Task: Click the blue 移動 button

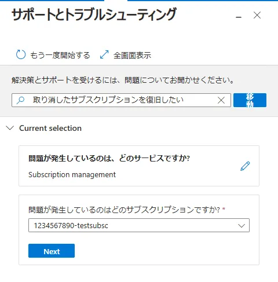Action: [250, 100]
